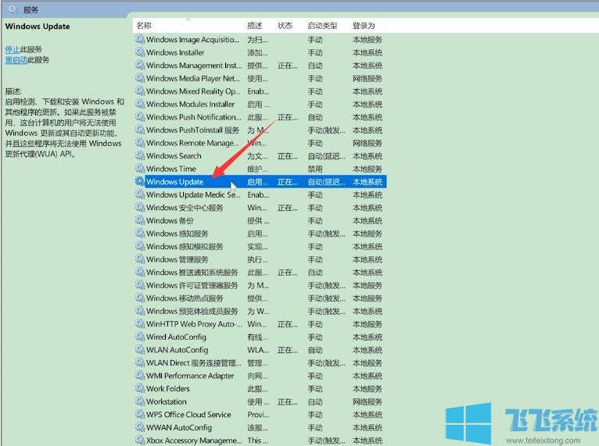Click the gear icon next to Windows Search

[140, 155]
